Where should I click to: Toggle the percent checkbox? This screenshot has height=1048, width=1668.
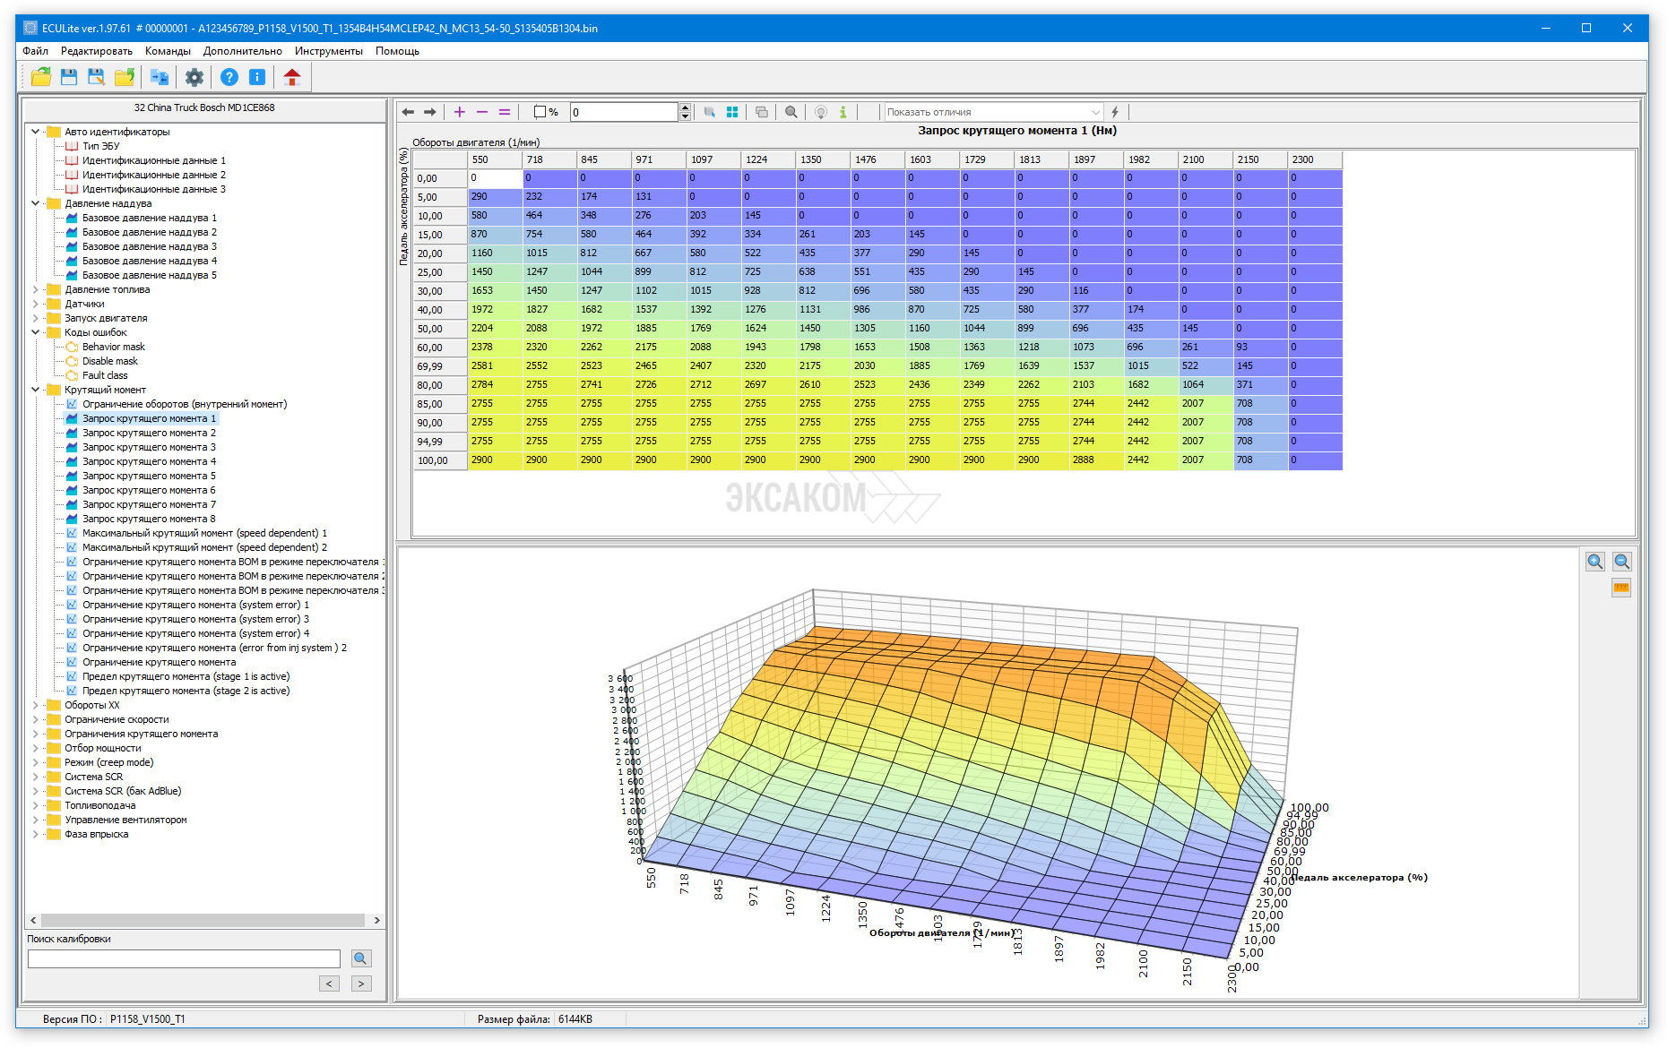pyautogui.click(x=540, y=112)
